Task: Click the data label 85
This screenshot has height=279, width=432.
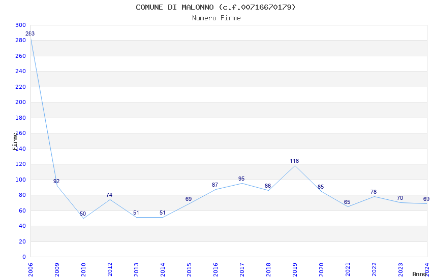Action: pos(321,187)
